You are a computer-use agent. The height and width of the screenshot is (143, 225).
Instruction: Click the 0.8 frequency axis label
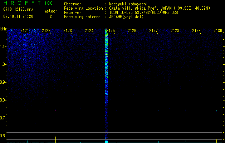coord(3,100)
